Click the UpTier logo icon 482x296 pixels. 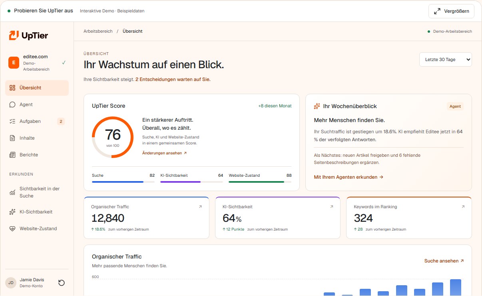pyautogui.click(x=14, y=36)
